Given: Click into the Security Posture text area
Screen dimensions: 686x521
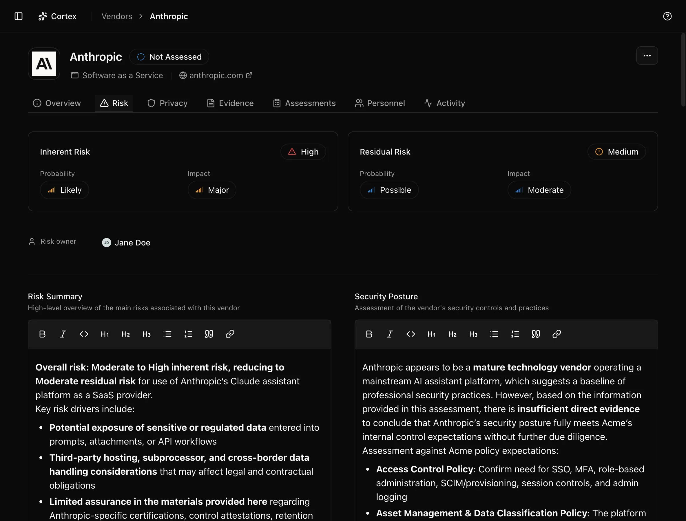Looking at the screenshot, I should coord(506,435).
